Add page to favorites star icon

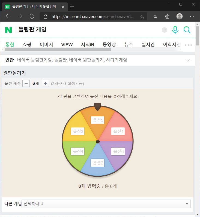pyautogui.click(x=142, y=16)
